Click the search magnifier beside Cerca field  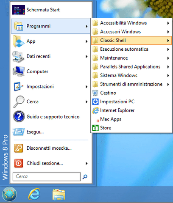coord(85,177)
